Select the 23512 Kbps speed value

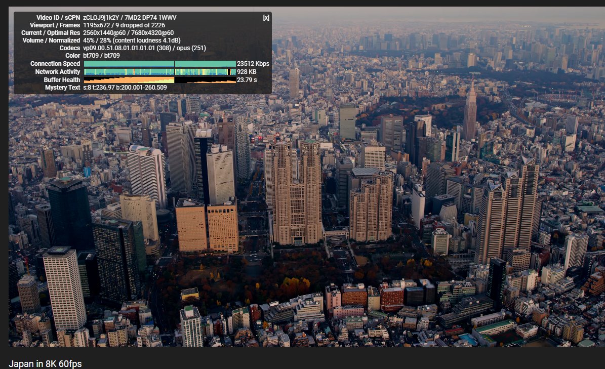[253, 64]
